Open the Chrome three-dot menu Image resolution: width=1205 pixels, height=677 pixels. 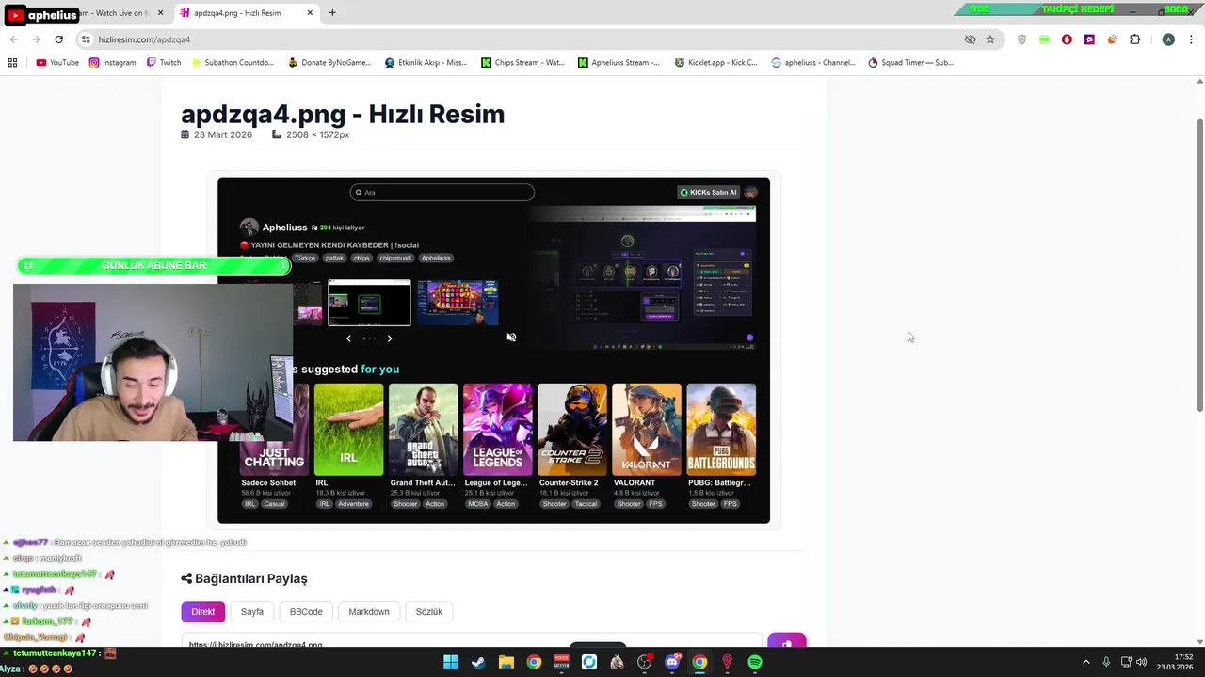click(1191, 39)
